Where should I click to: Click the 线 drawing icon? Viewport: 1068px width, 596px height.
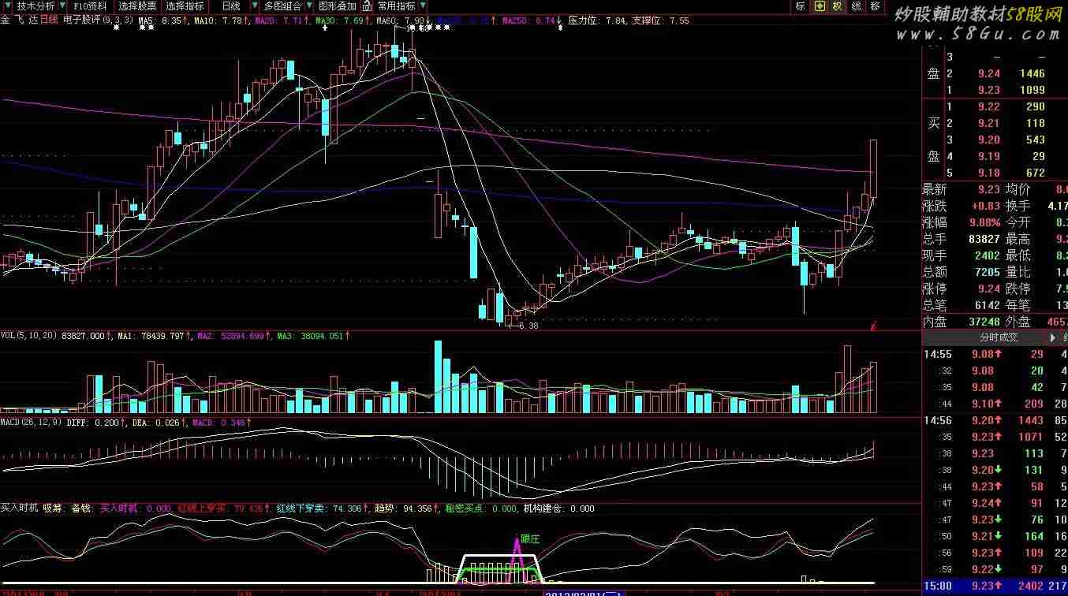point(857,6)
